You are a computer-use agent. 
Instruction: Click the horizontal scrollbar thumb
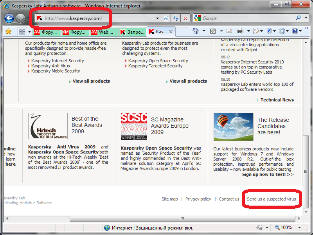click(x=182, y=219)
